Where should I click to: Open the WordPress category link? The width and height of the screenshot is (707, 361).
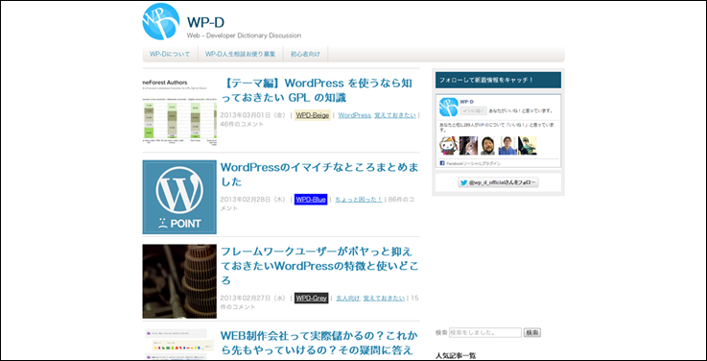(354, 115)
